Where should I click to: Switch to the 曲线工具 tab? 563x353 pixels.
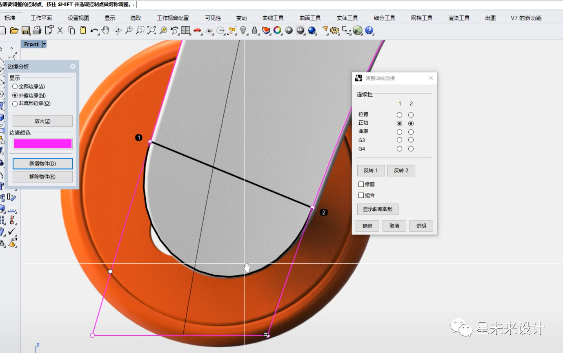click(273, 18)
